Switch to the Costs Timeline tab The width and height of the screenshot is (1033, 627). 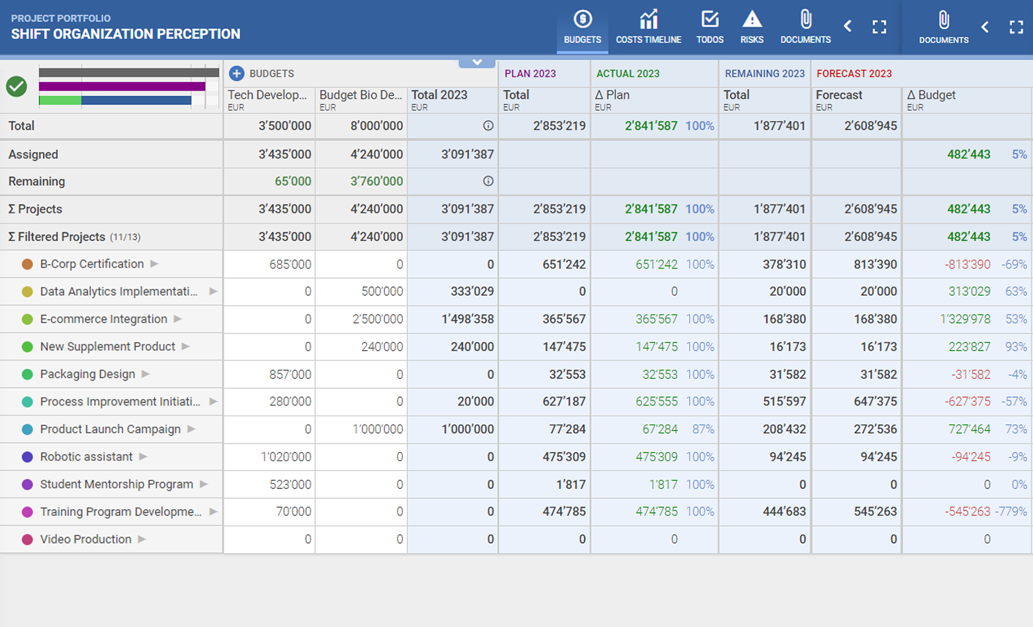[x=649, y=28]
